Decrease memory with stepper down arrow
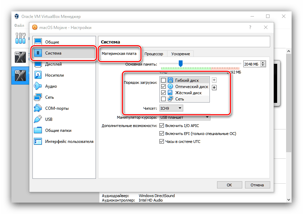Viewport: 303px width, 214px height. [263, 65]
